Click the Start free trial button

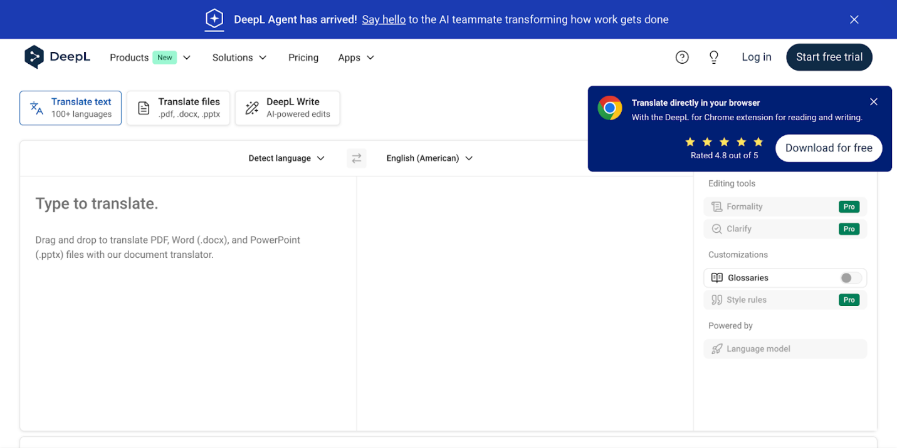tap(829, 57)
